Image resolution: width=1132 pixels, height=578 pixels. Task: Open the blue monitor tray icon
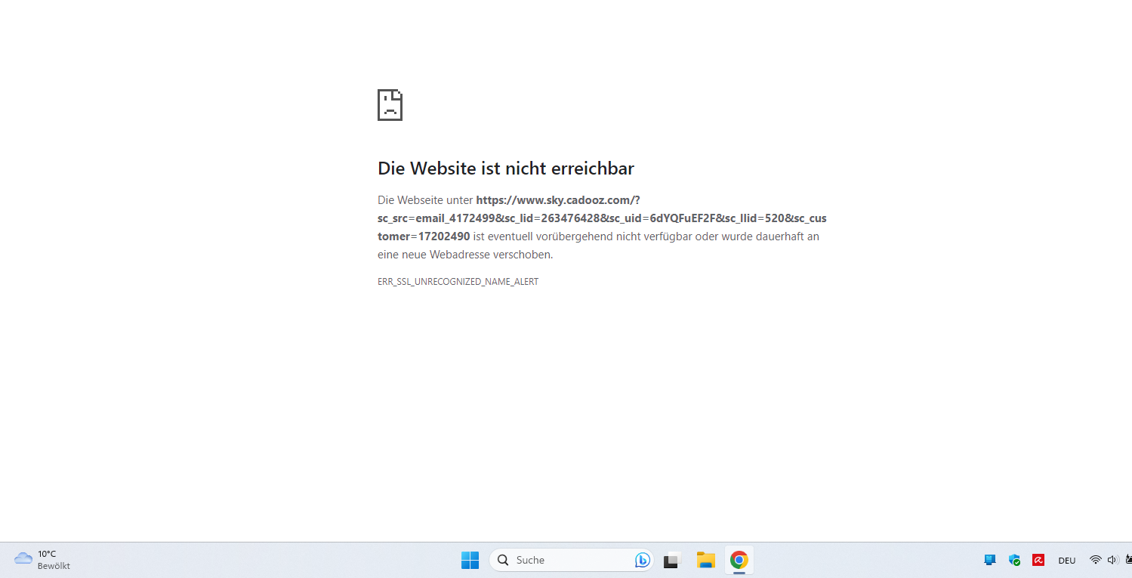989,560
